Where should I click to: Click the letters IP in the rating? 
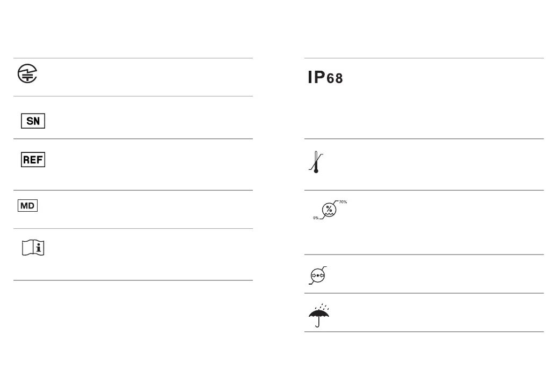tap(316, 77)
